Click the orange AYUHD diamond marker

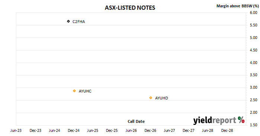tap(151, 98)
